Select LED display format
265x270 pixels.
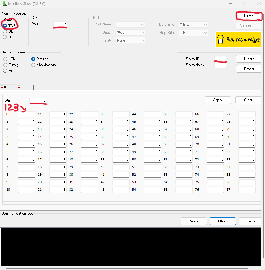pos(5,59)
